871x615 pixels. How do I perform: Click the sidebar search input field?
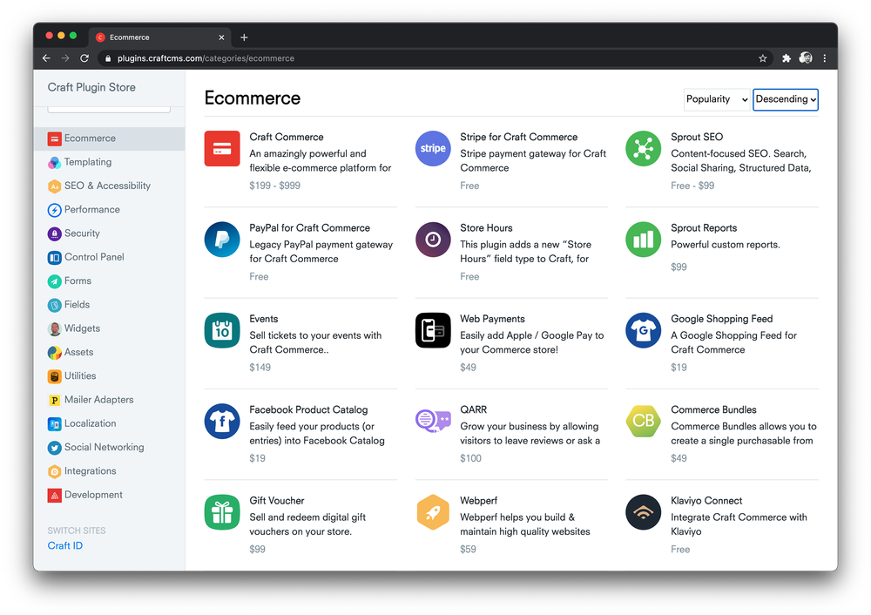109,107
